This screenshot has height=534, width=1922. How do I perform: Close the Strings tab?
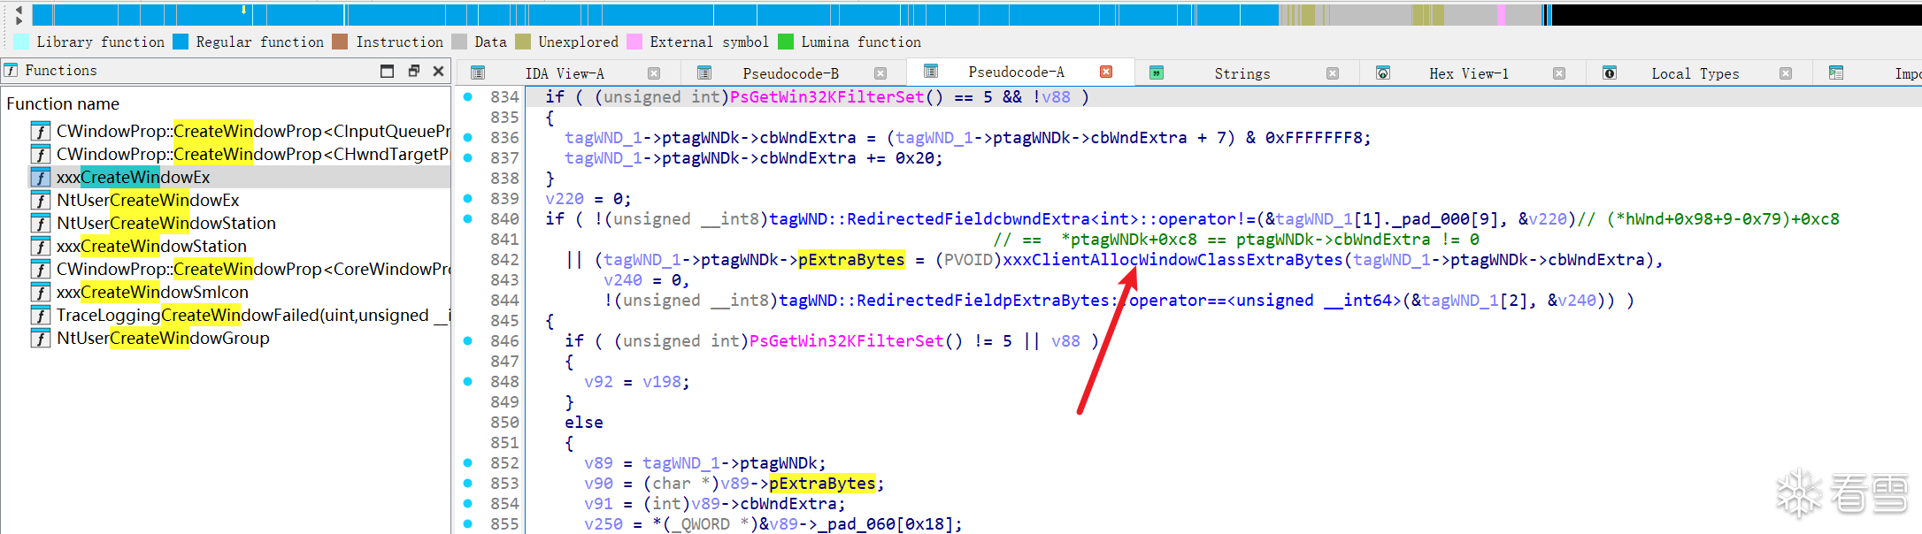pyautogui.click(x=1333, y=73)
